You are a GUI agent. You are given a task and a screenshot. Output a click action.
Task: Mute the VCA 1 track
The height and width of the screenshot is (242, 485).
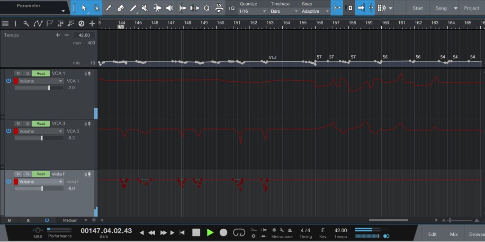point(18,73)
